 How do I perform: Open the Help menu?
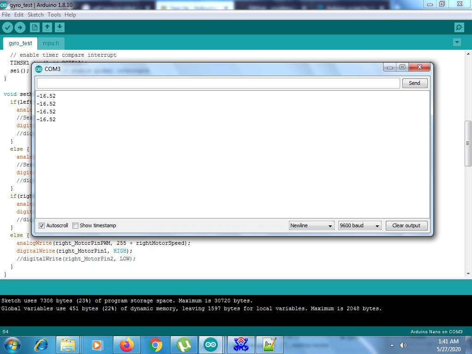pos(70,15)
